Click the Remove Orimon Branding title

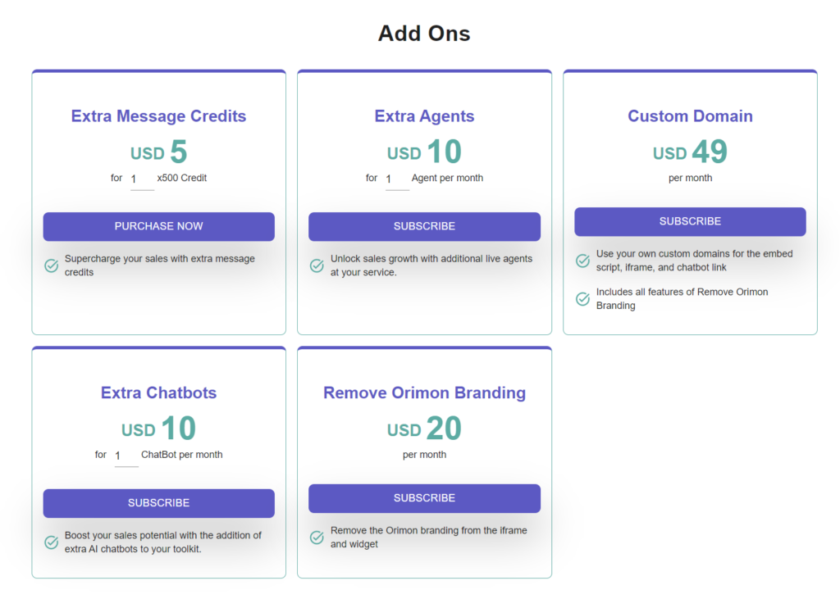point(424,392)
